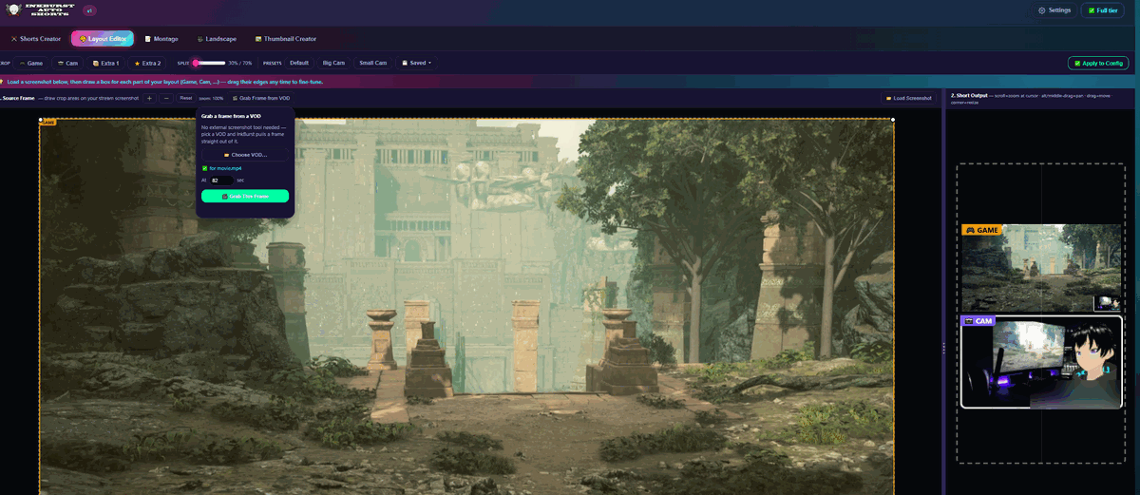
Task: Click the 30% / 70% split value
Action: (x=240, y=63)
